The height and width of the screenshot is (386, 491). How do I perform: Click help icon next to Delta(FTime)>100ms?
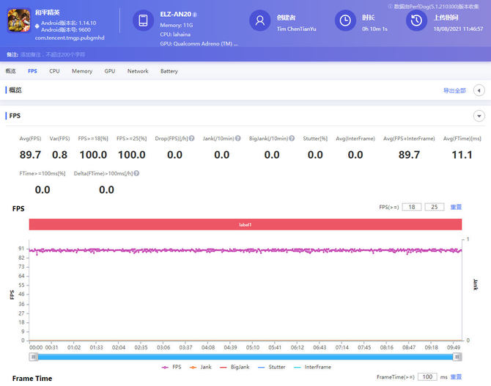point(136,174)
